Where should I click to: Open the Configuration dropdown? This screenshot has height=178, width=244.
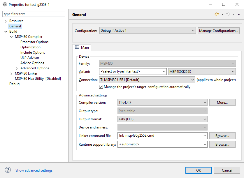click(x=193, y=30)
